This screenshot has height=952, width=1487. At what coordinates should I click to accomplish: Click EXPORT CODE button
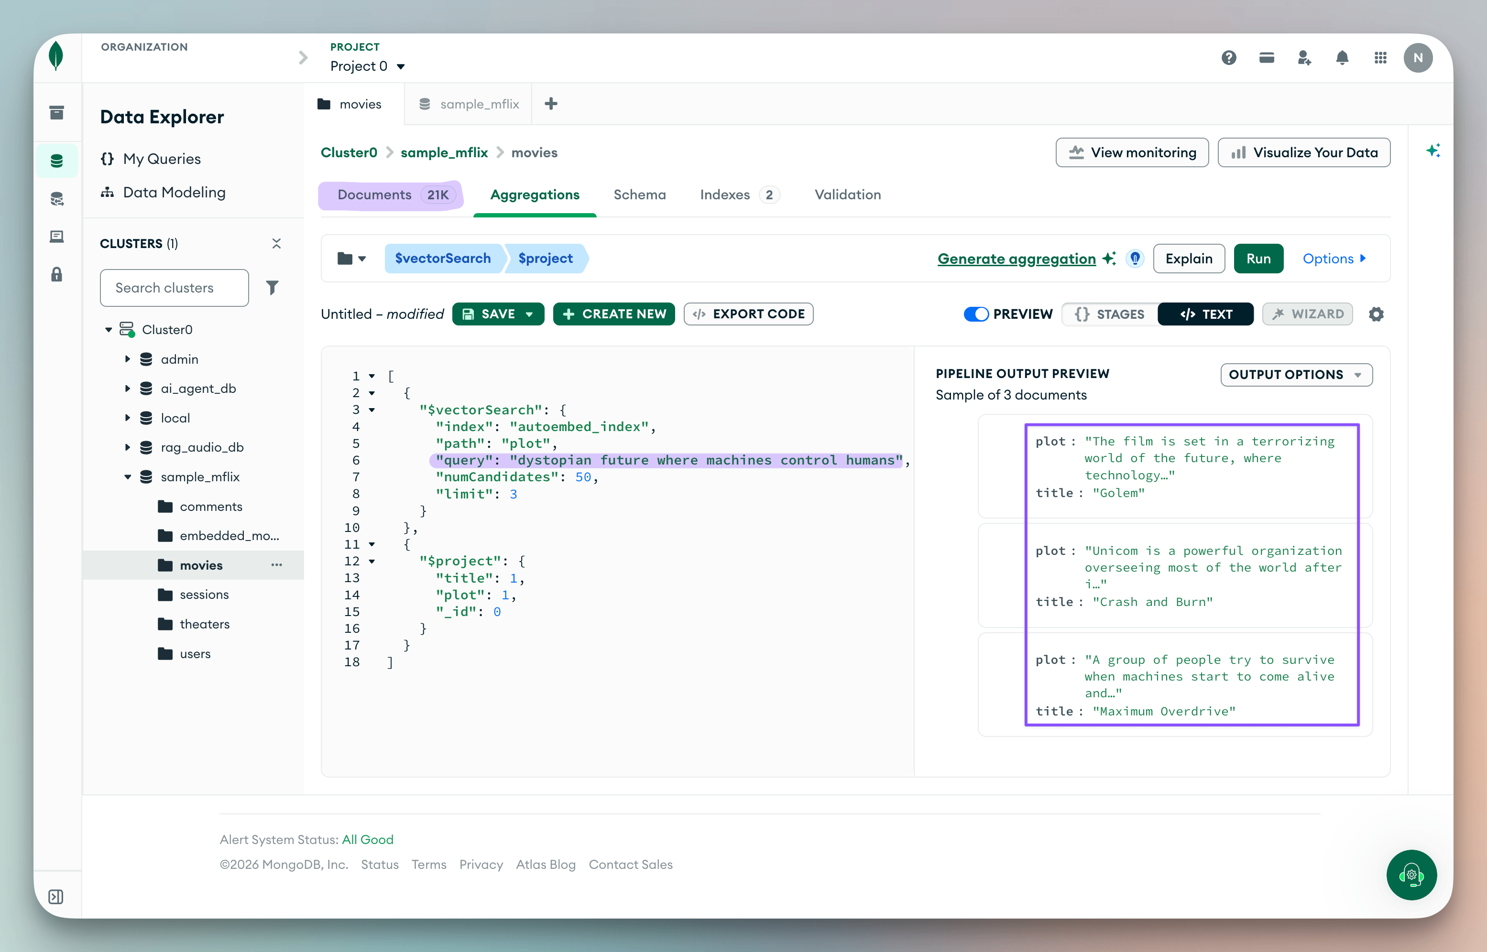tap(748, 314)
